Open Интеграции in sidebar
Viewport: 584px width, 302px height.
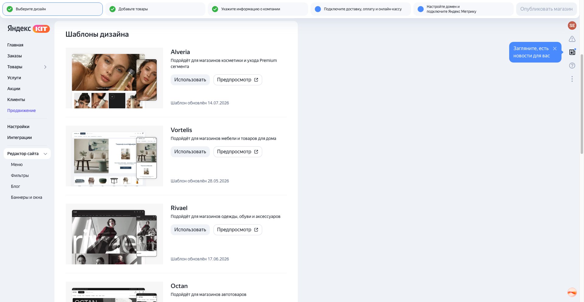coord(19,137)
